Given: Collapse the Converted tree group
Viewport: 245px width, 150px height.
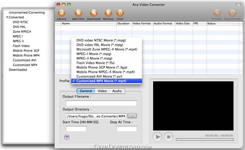Looking at the screenshot, I should [x=7, y=17].
